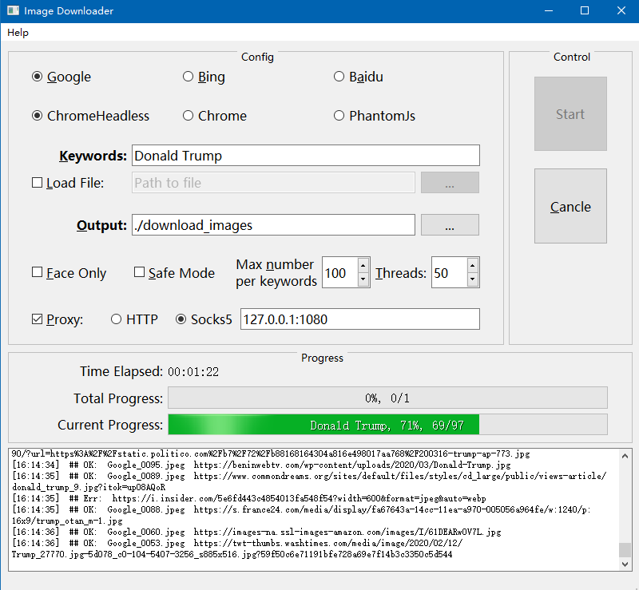
Task: Click the Google_0095.jpeg log line
Action: click(x=261, y=465)
